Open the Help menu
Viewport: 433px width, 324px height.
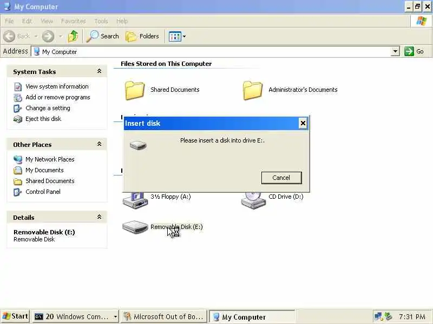point(122,21)
